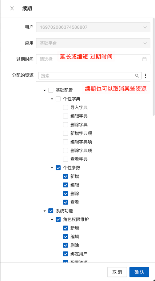Collapse the 角色权限维护 tree node arrow
Viewport: 155px width, 281px height.
(52, 219)
